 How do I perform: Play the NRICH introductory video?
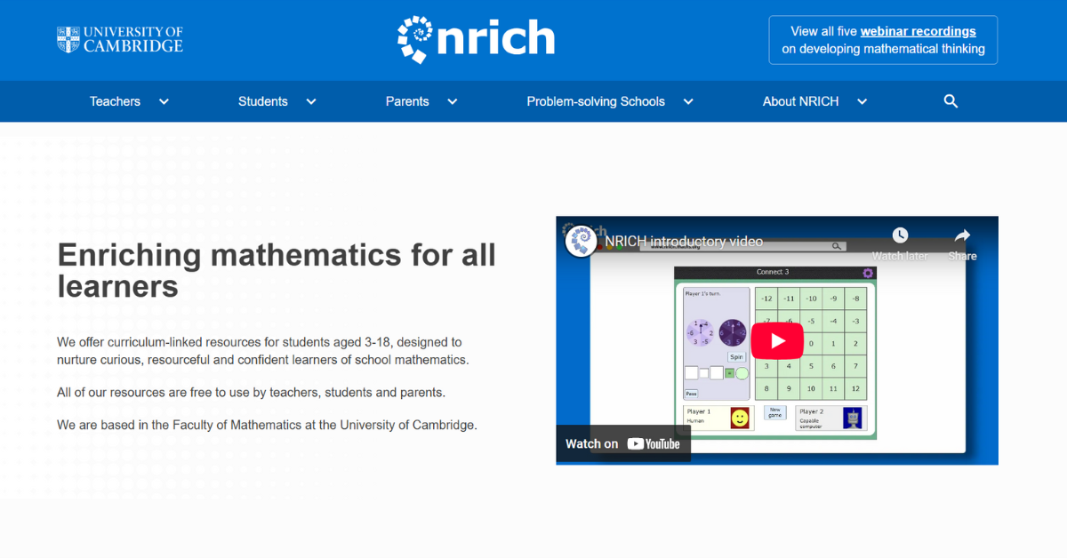[x=777, y=340]
